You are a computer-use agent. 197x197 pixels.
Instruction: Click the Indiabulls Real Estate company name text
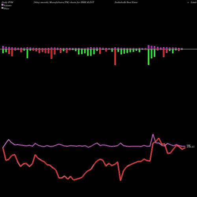(x=126, y=2)
